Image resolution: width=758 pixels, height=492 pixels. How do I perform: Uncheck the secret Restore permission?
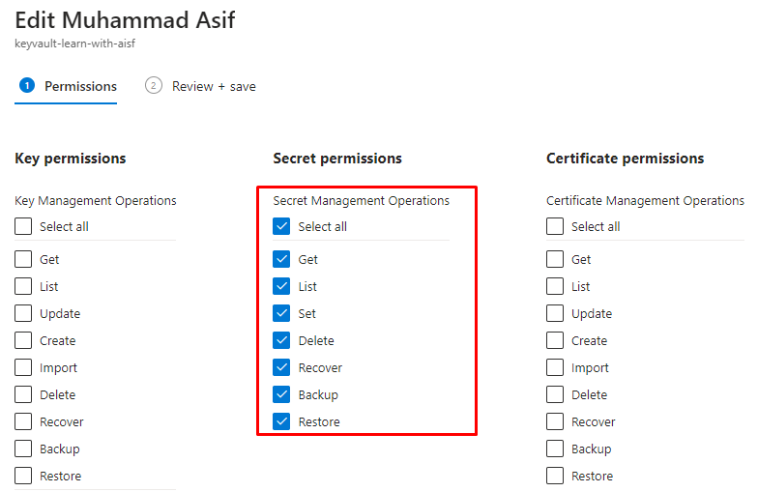(x=281, y=421)
